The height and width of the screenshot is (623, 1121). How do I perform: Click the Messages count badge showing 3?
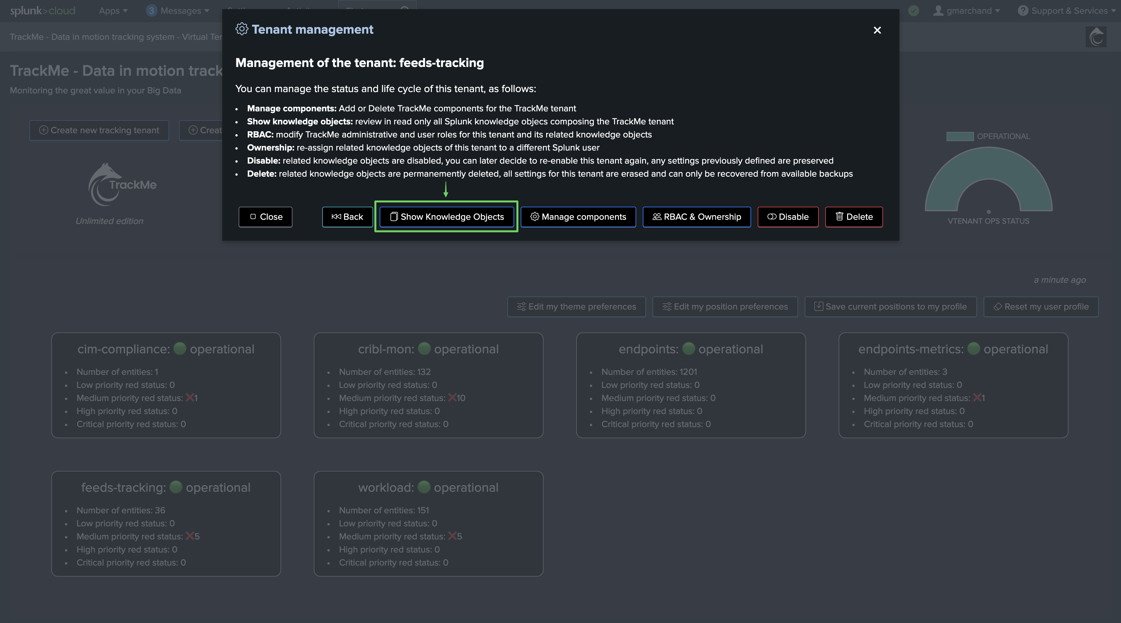click(151, 11)
